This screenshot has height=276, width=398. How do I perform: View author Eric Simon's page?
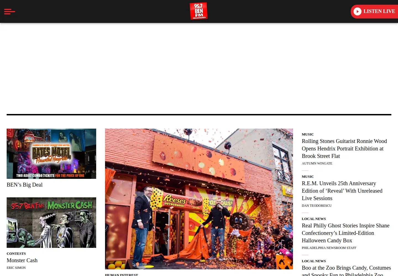tap(16, 268)
